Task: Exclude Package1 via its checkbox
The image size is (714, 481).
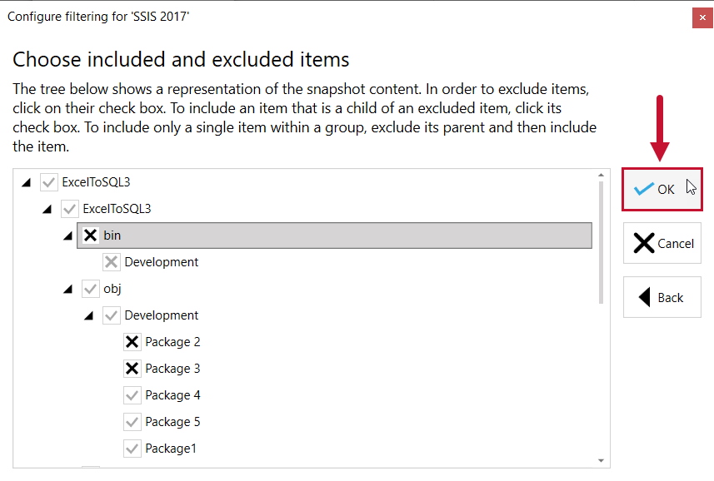Action: point(132,449)
